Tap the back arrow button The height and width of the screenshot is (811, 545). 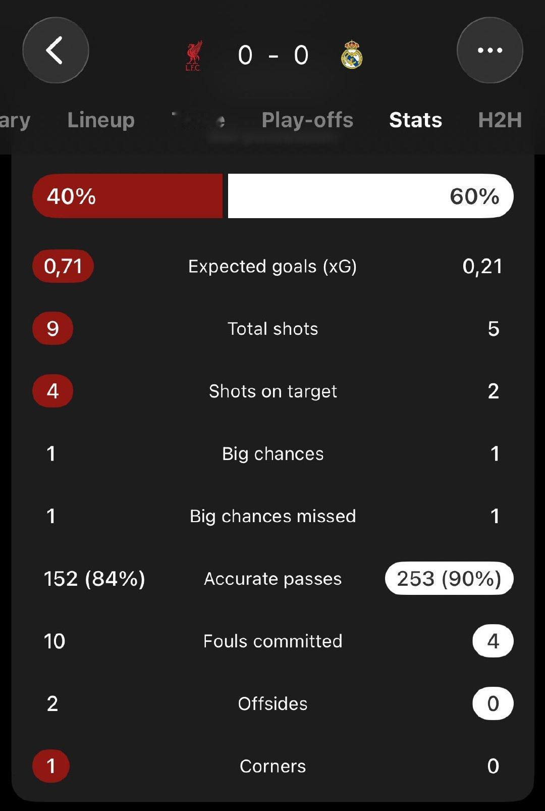(56, 50)
